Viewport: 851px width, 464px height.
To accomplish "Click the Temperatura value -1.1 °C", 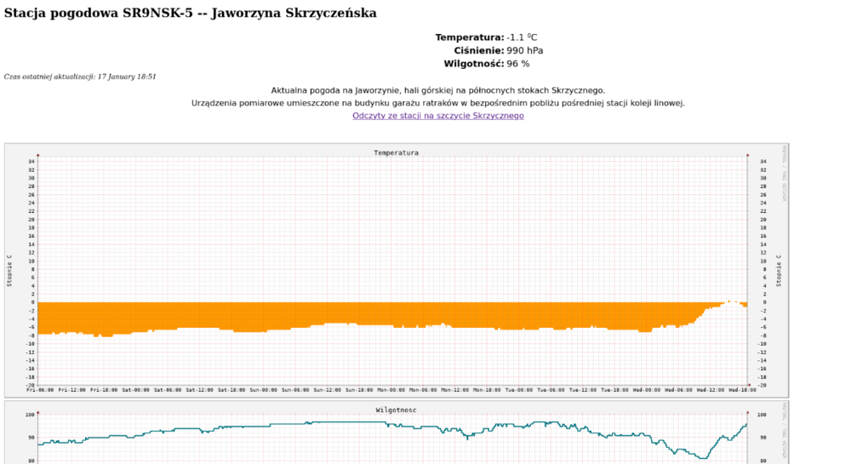I will [x=522, y=37].
